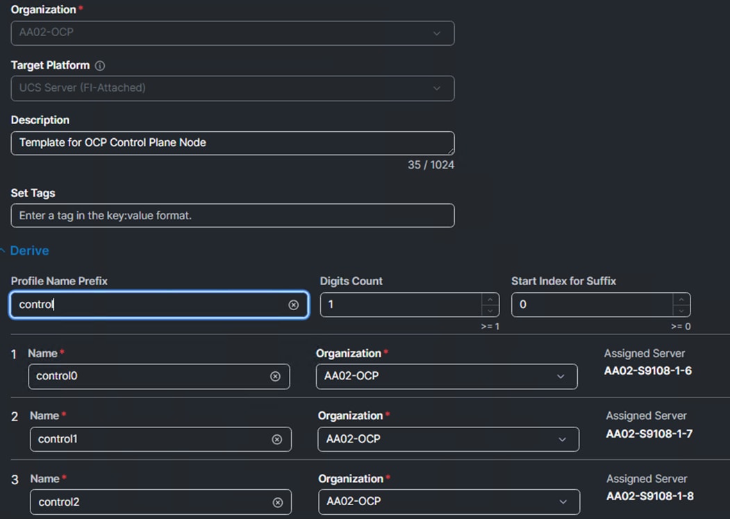
Task: Decrease the Digits Count value
Action: point(490,311)
